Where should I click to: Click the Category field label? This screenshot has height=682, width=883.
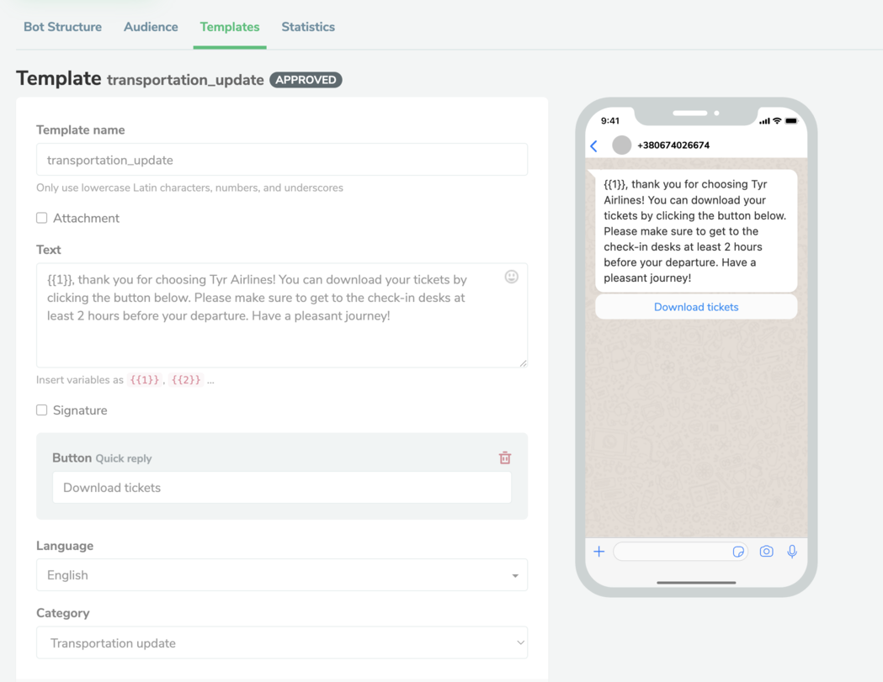pyautogui.click(x=63, y=613)
